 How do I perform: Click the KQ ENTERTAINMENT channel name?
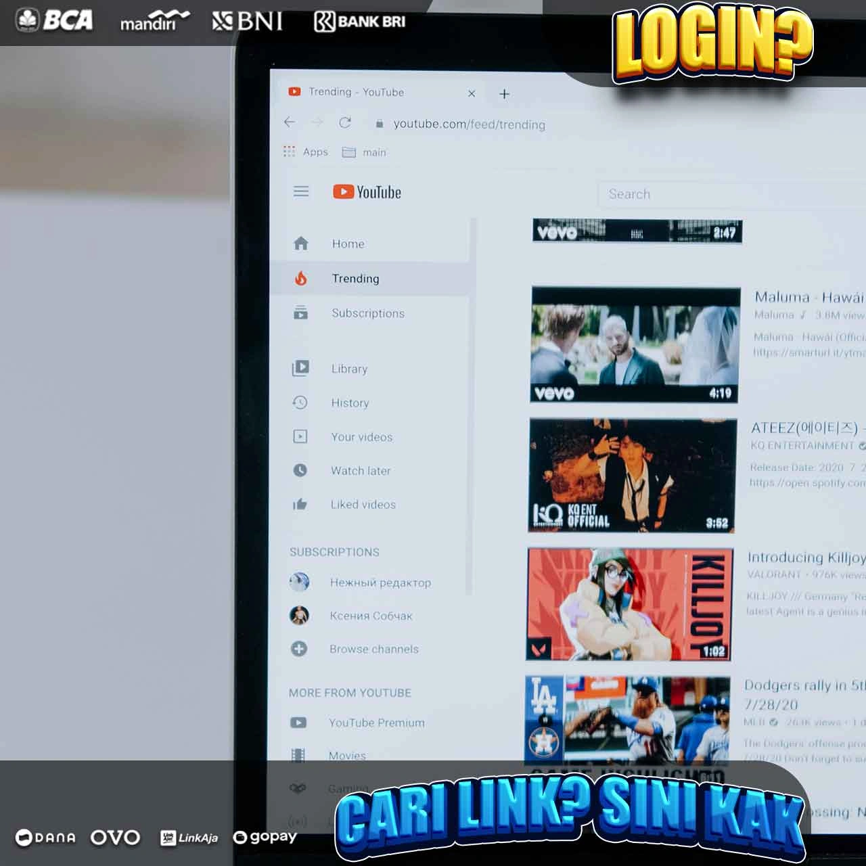pos(802,445)
